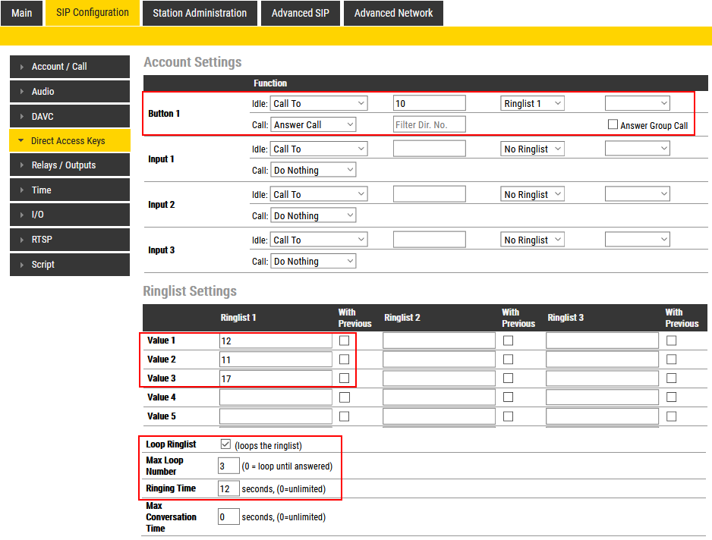Image resolution: width=712 pixels, height=540 pixels.
Task: Open Button 1 Answer Call dropdown
Action: coord(313,124)
